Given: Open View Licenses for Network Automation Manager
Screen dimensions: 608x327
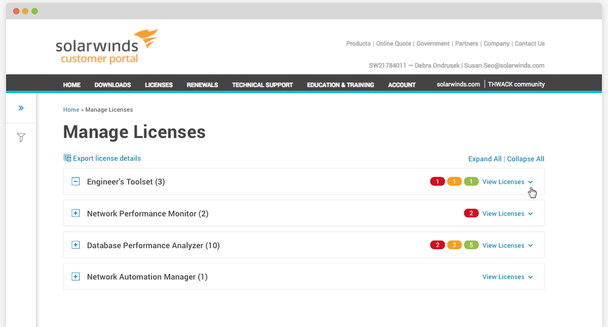Looking at the screenshot, I should (x=508, y=277).
